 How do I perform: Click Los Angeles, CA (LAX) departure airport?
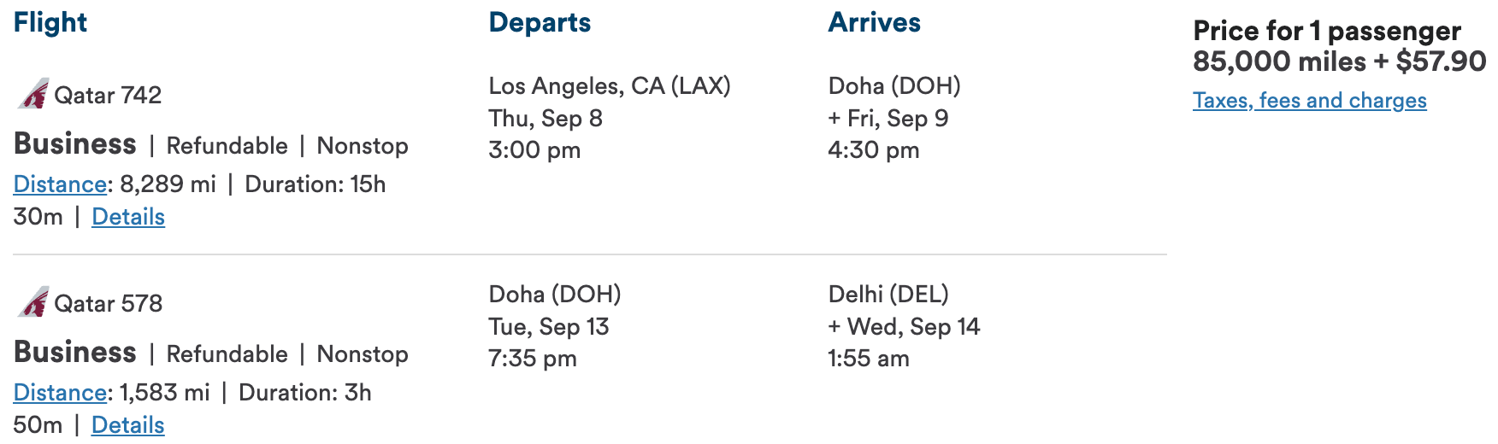(x=610, y=86)
